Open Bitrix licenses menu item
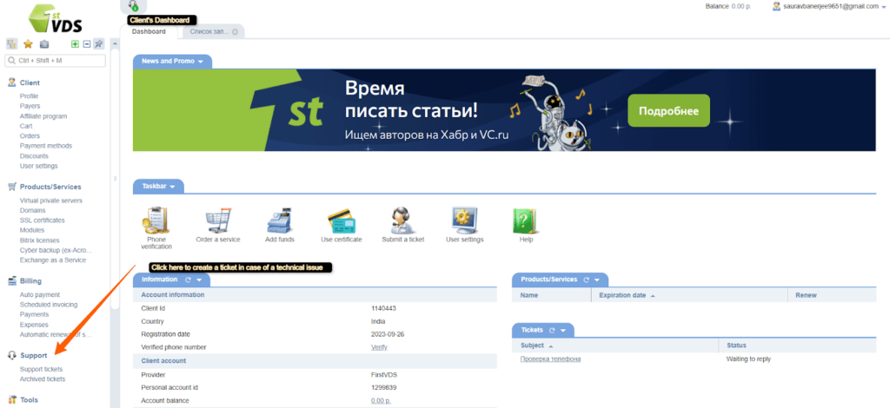The image size is (890, 408). (x=39, y=240)
